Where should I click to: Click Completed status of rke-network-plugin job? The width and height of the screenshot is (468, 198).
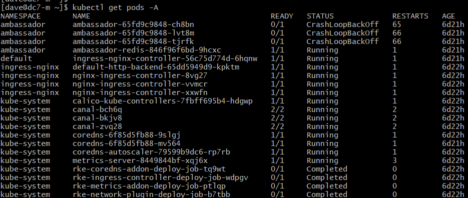327,194
